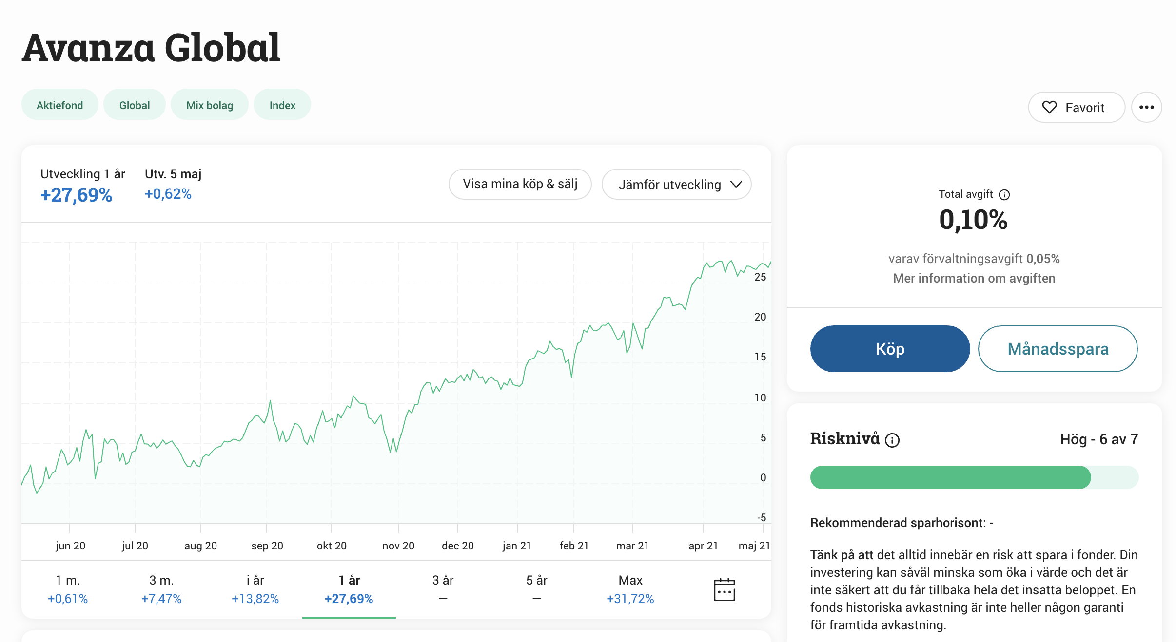Select the 1 m. period tab
Screen dimensions: 1176x642
click(x=68, y=589)
